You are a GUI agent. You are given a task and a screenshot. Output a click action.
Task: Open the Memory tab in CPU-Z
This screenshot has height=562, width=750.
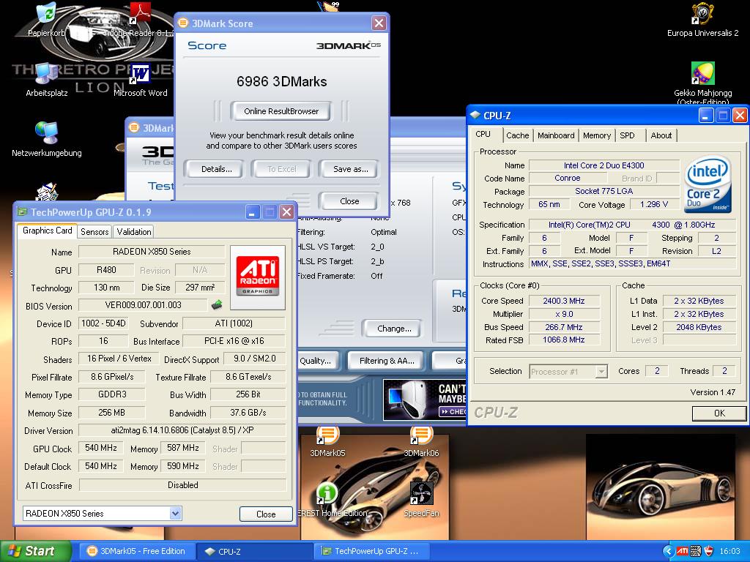tap(596, 135)
